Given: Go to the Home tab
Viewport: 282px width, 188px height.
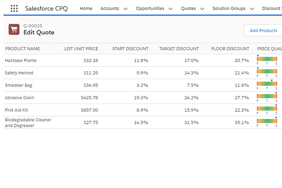Looking at the screenshot, I should point(86,8).
